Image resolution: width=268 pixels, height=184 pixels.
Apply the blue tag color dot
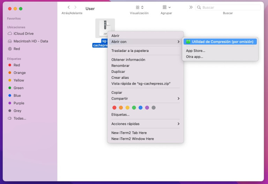[x=141, y=108]
